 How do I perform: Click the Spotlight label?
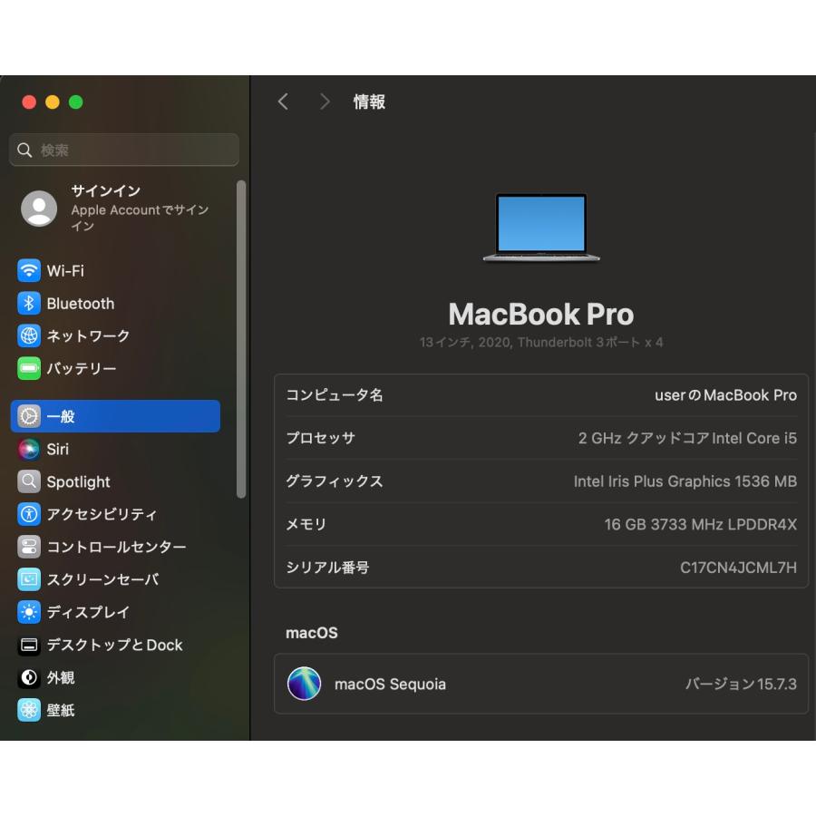(x=79, y=482)
